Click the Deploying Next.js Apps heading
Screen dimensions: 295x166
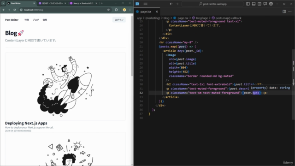click(x=26, y=123)
